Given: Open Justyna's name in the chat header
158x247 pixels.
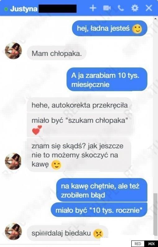Looking at the screenshot, I should (24, 9).
